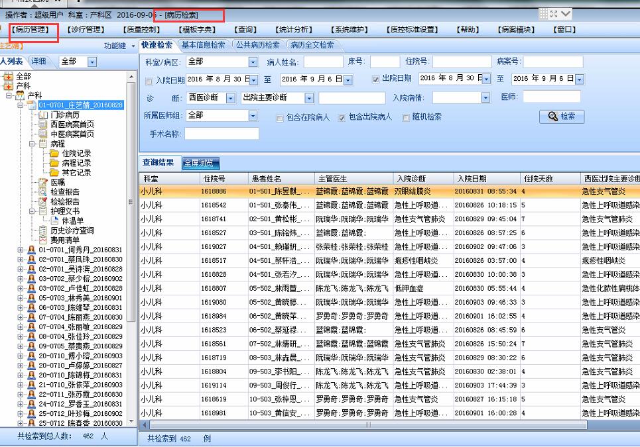Click the 费用清单 icon

point(43,240)
